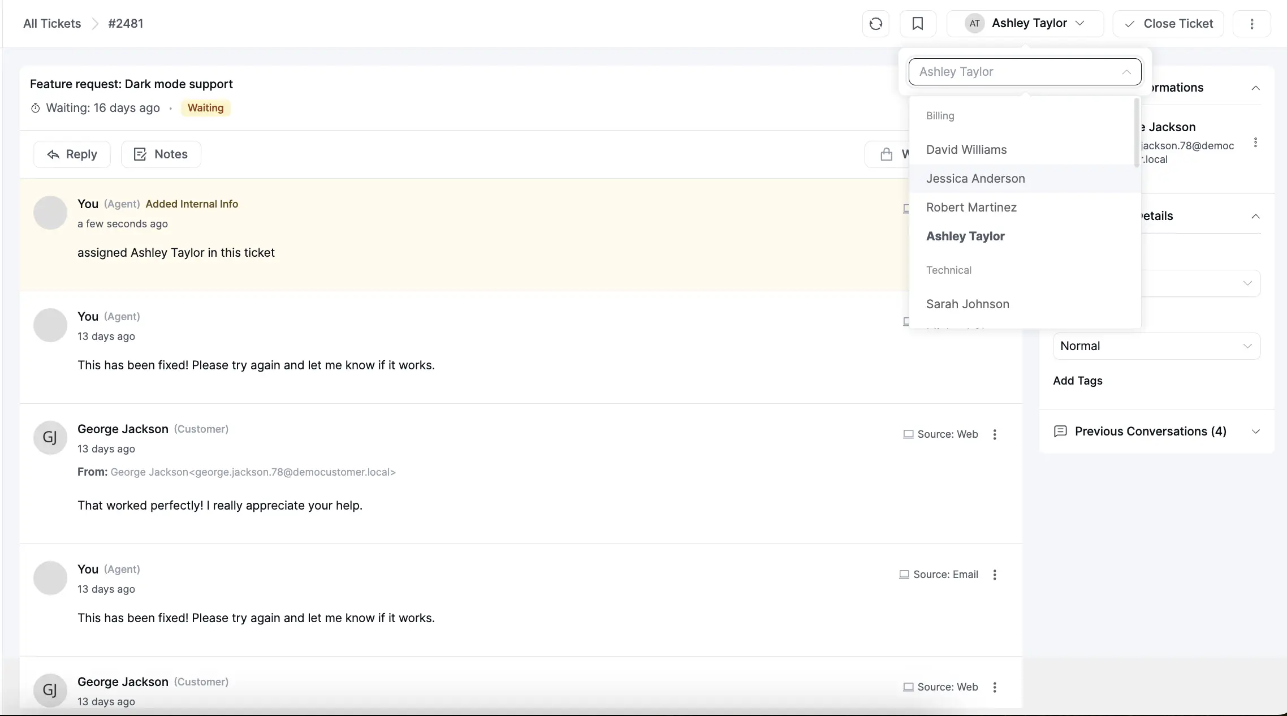Click the timer icon next to Waiting status

click(x=35, y=107)
